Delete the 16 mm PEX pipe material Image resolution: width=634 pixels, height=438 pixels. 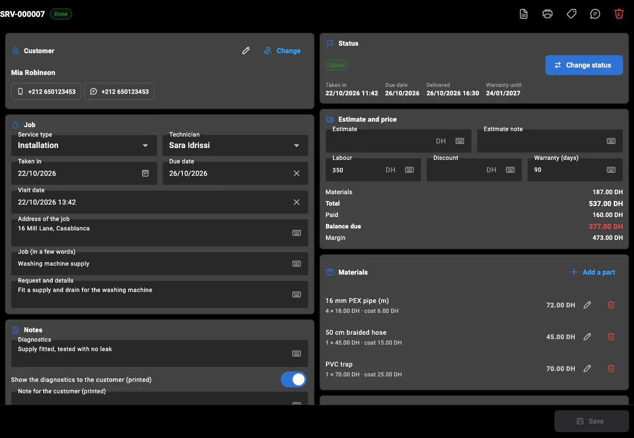coord(611,305)
